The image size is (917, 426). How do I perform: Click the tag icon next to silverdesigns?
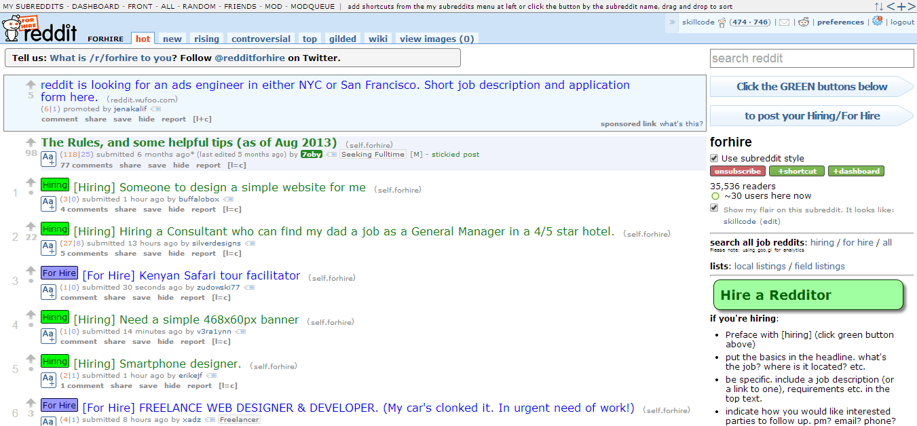click(250, 244)
